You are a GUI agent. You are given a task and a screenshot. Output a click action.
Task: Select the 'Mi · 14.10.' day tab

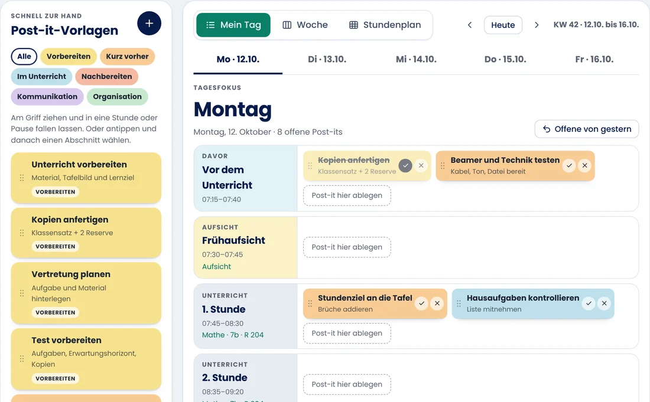[x=416, y=60]
